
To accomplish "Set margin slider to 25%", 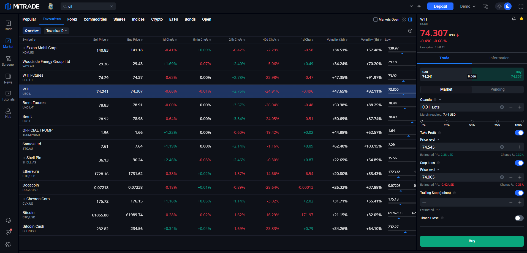I will (447, 121).
